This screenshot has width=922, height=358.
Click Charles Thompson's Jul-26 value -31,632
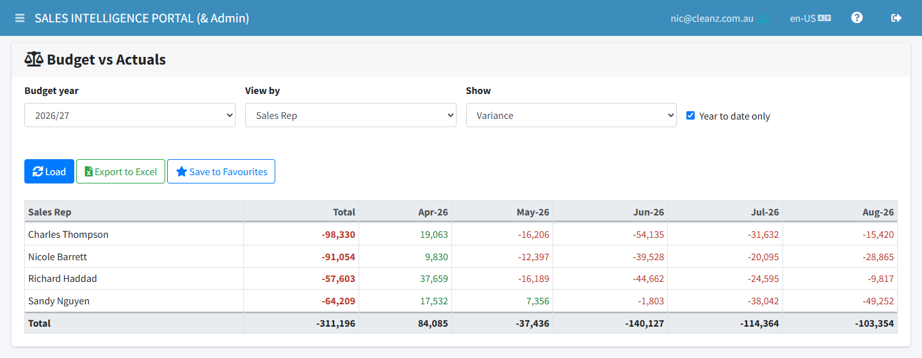(763, 235)
